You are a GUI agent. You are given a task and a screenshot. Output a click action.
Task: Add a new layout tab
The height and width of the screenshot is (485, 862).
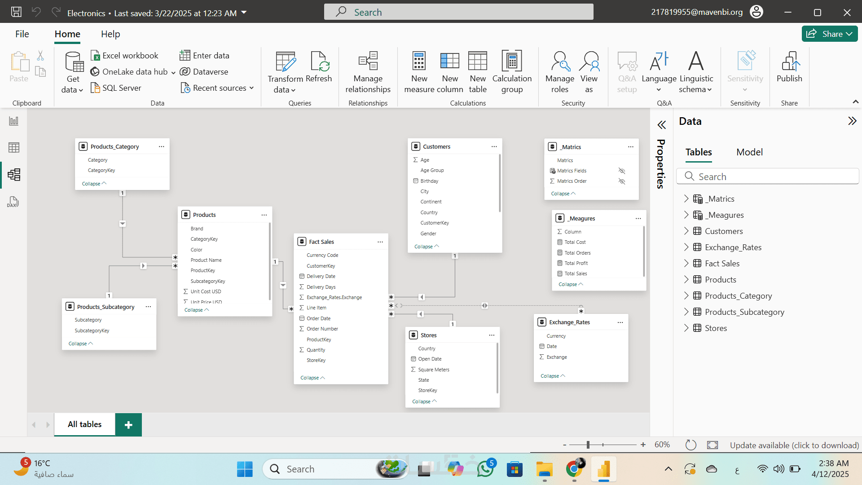(128, 424)
